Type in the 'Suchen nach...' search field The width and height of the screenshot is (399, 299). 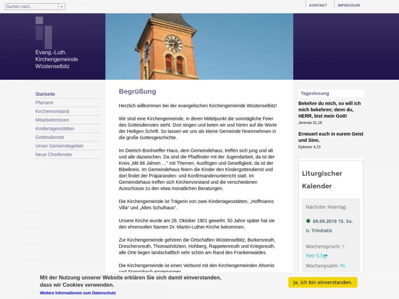(32, 6)
